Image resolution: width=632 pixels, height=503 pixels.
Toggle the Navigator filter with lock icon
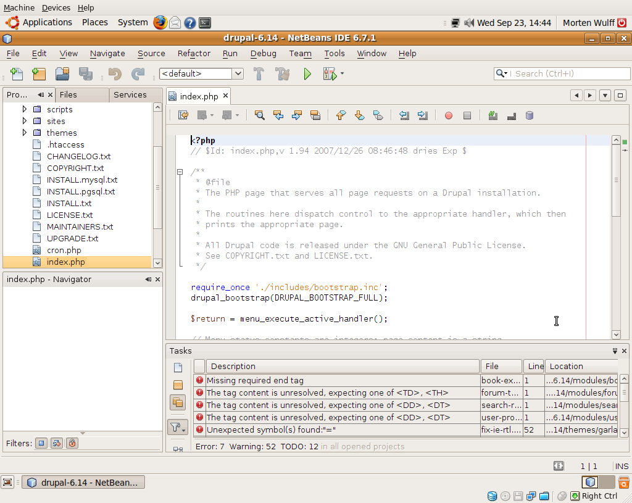(72, 443)
